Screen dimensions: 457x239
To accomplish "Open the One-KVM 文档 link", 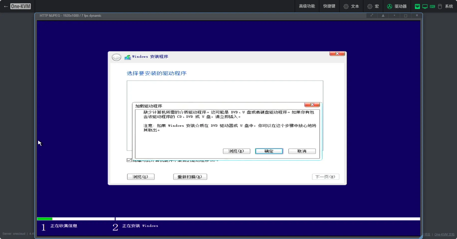I will (x=444, y=234).
